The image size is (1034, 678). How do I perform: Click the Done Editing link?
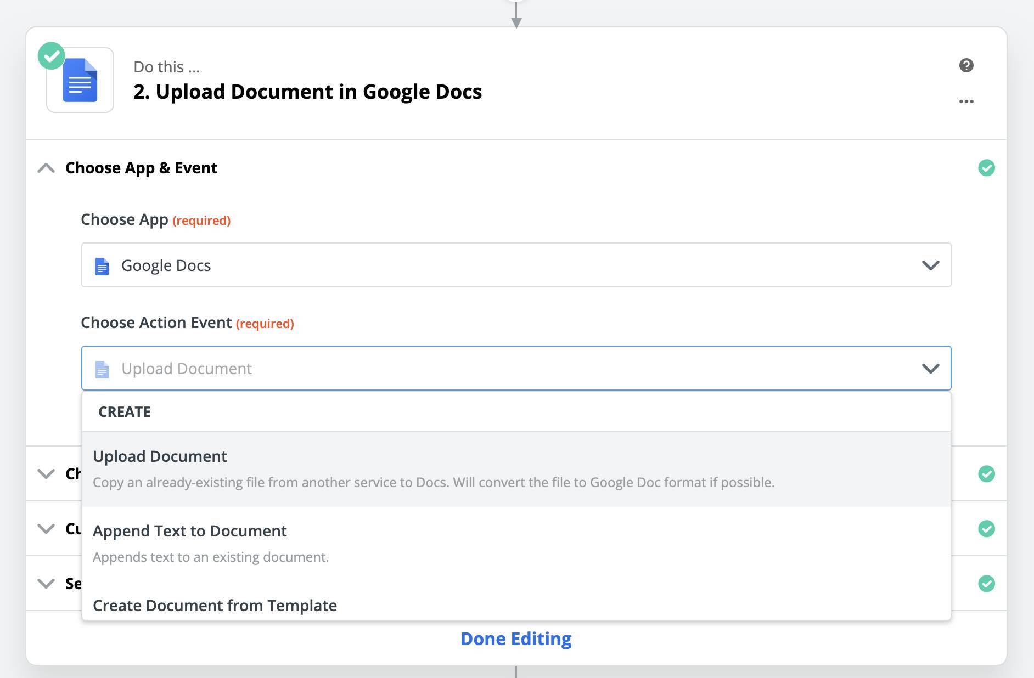516,639
